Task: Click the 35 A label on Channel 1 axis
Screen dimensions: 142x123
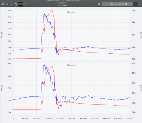Action: coord(134,47)
